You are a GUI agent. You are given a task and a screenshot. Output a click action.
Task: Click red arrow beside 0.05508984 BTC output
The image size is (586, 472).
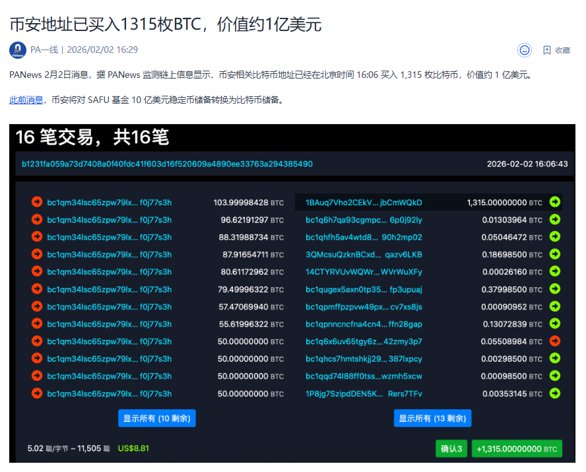pos(555,341)
